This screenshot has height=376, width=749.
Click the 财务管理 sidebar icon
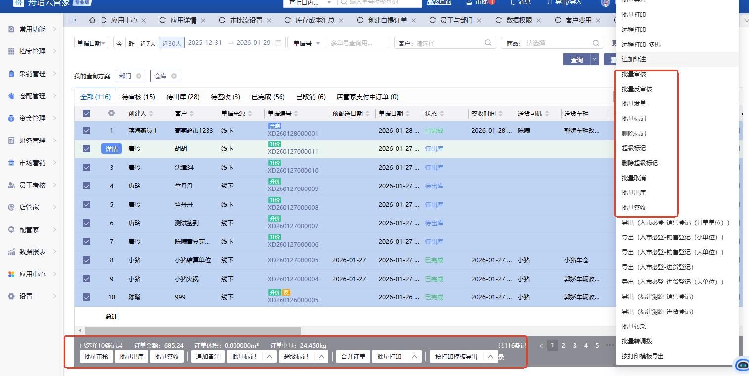click(11, 141)
